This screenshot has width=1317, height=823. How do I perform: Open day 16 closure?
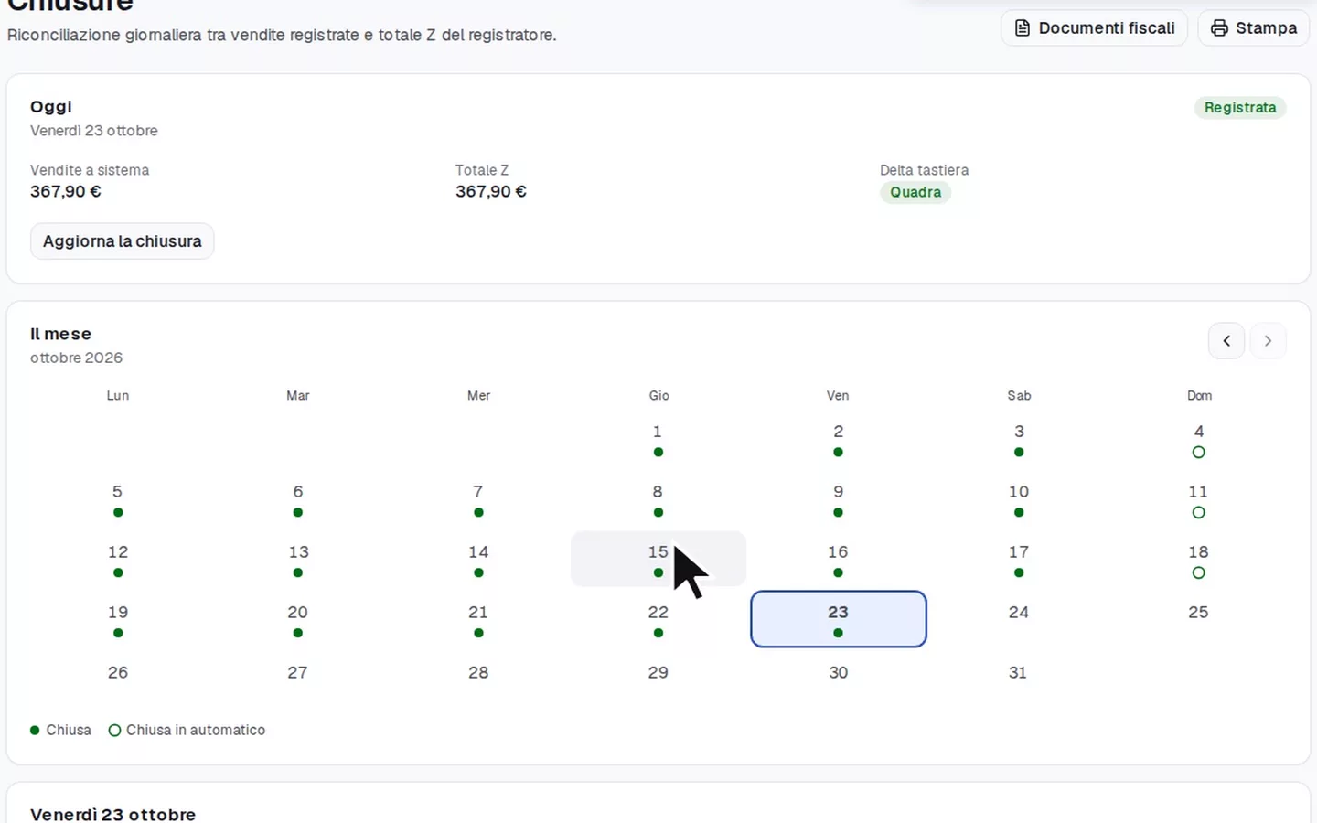[x=839, y=559]
